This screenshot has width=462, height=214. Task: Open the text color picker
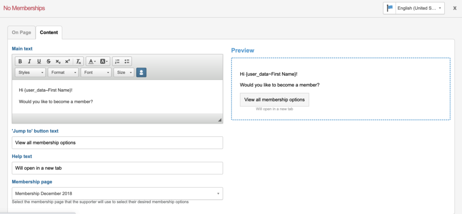tap(92, 61)
